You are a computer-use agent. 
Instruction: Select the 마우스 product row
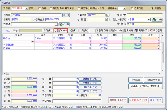coord(82,38)
